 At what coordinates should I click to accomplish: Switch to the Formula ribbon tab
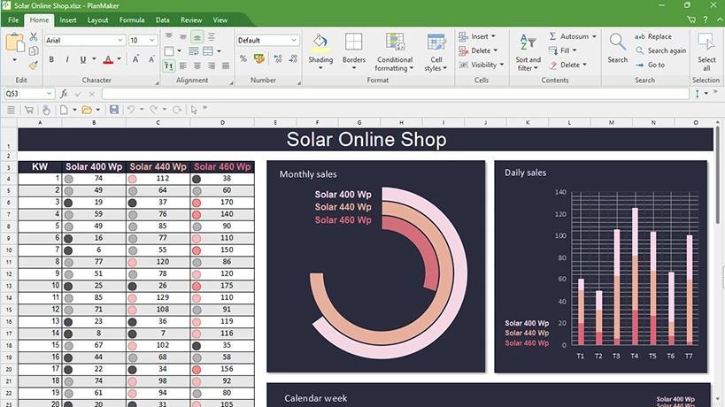132,19
